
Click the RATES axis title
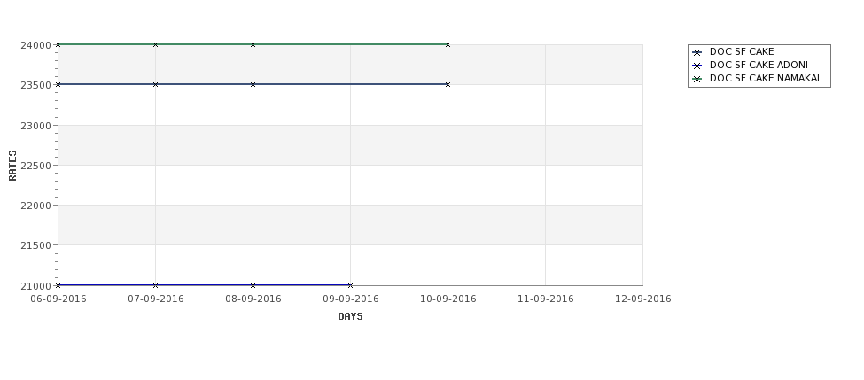click(12, 166)
